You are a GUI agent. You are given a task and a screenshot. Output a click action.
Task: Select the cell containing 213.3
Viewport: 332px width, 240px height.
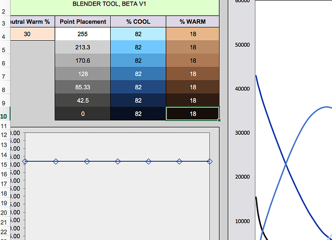click(83, 48)
